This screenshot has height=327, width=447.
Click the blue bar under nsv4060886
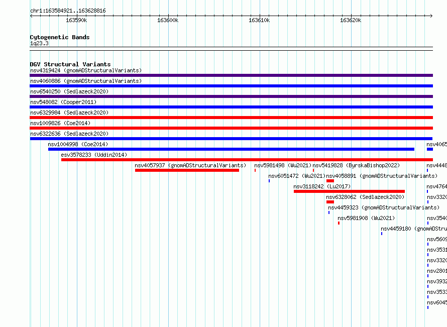pyautogui.click(x=231, y=86)
